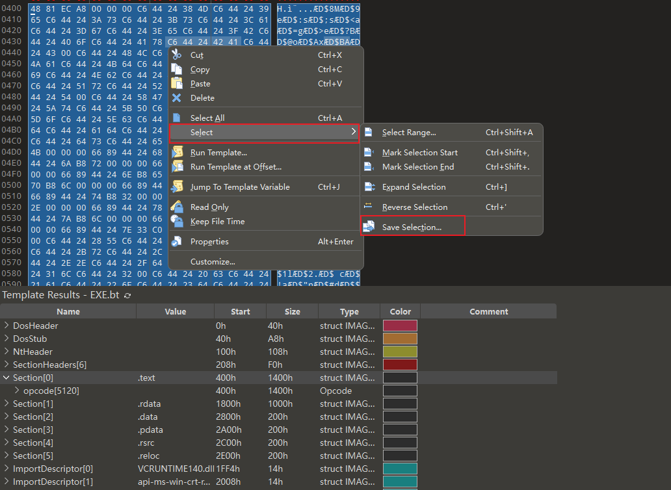The width and height of the screenshot is (671, 490).
Task: Click the refresh icon beside Template Results
Action: (x=127, y=295)
